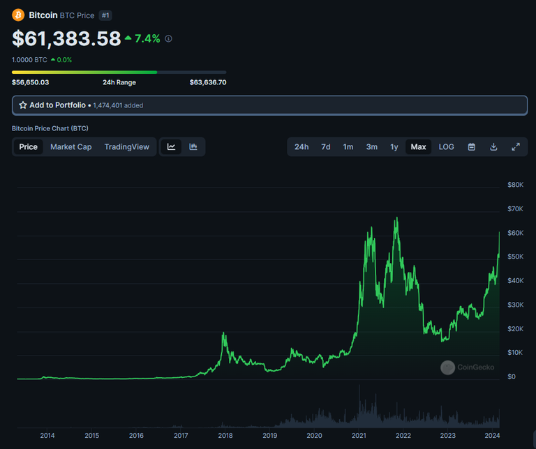The width and height of the screenshot is (536, 449).
Task: Switch to the candlestick chart icon
Action: coord(193,147)
